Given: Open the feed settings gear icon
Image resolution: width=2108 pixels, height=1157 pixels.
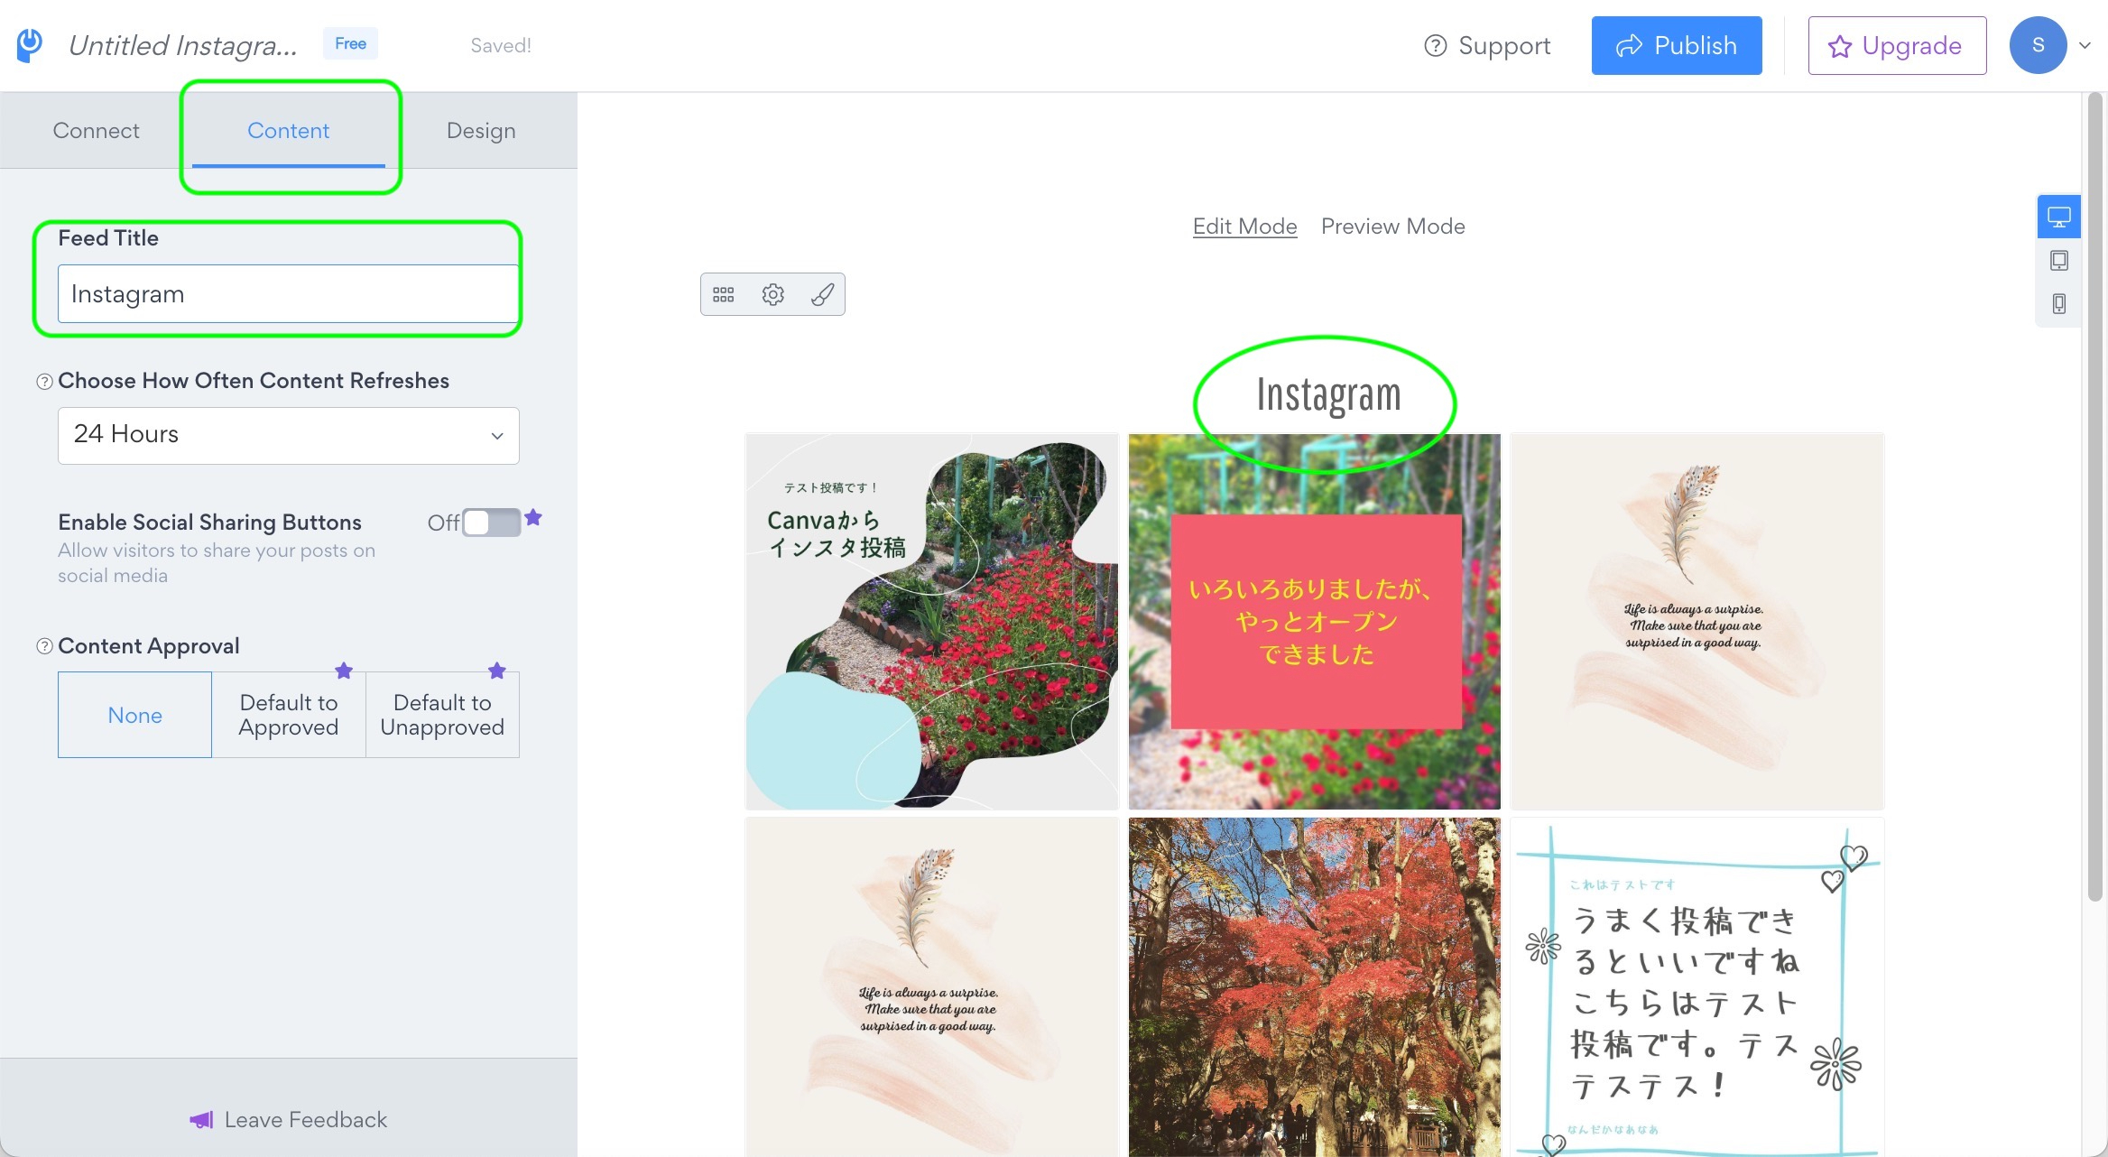Looking at the screenshot, I should point(772,294).
